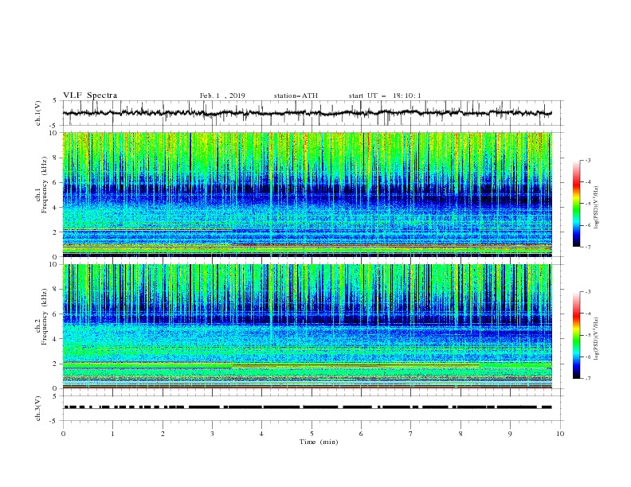
Task: Click the "Time (min)" axis title
Action: pyautogui.click(x=319, y=442)
